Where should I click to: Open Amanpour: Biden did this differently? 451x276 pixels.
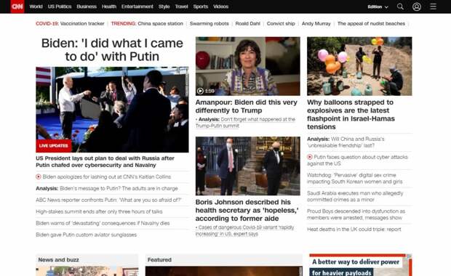pos(246,106)
